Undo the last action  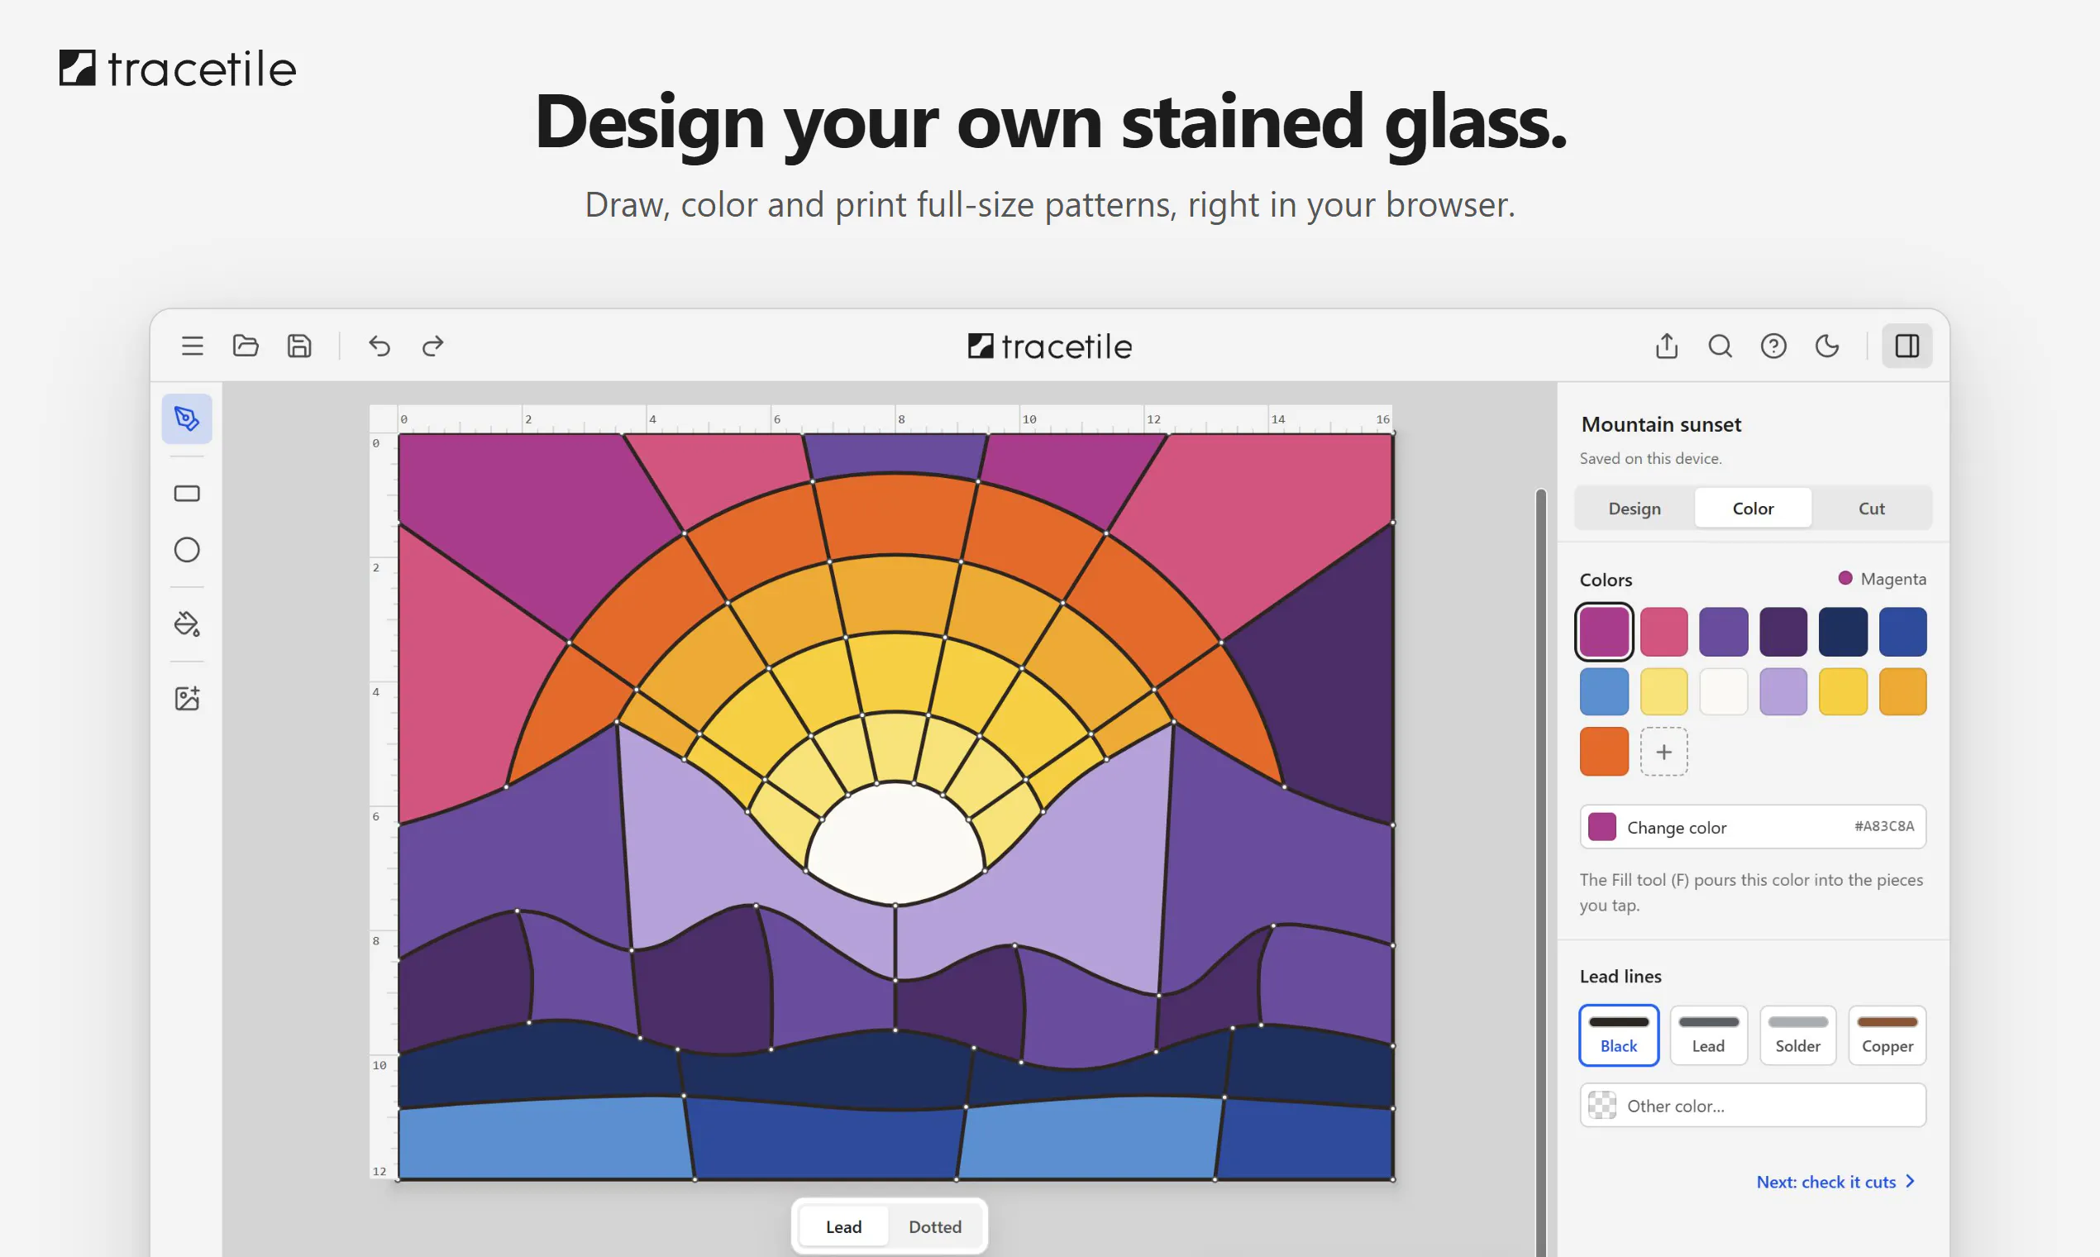coord(379,346)
